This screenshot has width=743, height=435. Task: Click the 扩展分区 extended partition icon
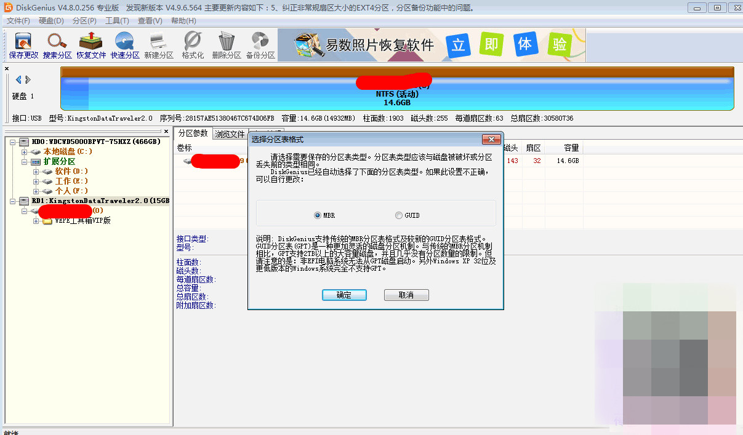(36, 161)
